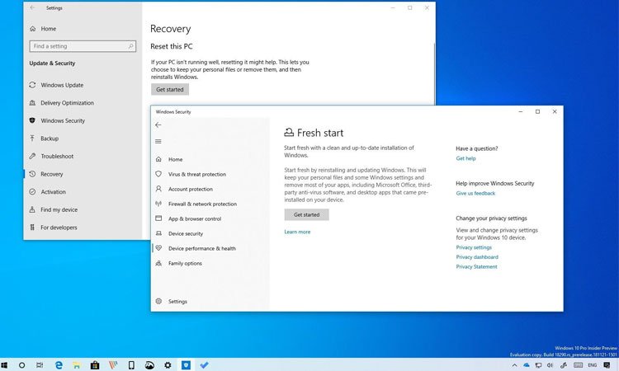Open the Privacy dashboard link
The width and height of the screenshot is (619, 371).
pos(476,257)
